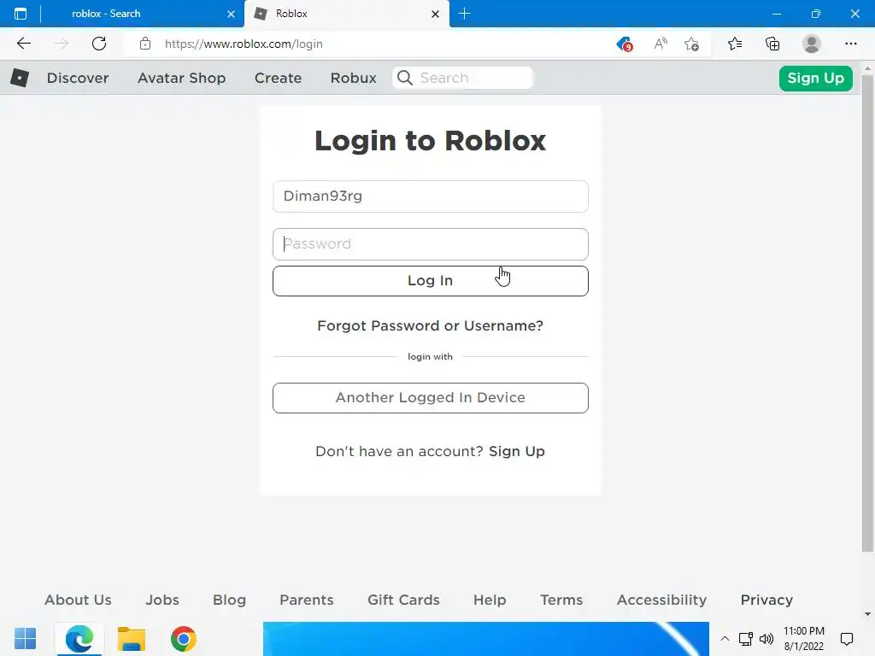Click the Roblox logo home icon
This screenshot has width=875, height=656.
pyautogui.click(x=20, y=78)
